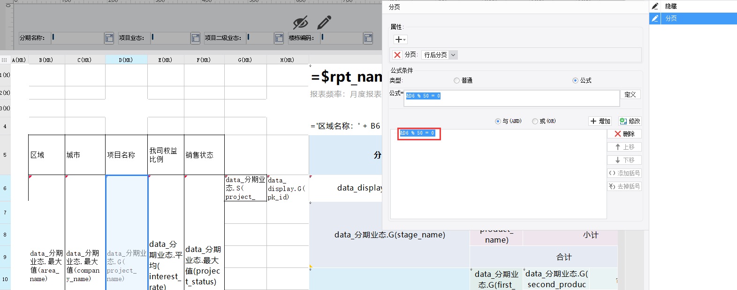Click the 城市 header cell
737x290 pixels.
point(85,155)
